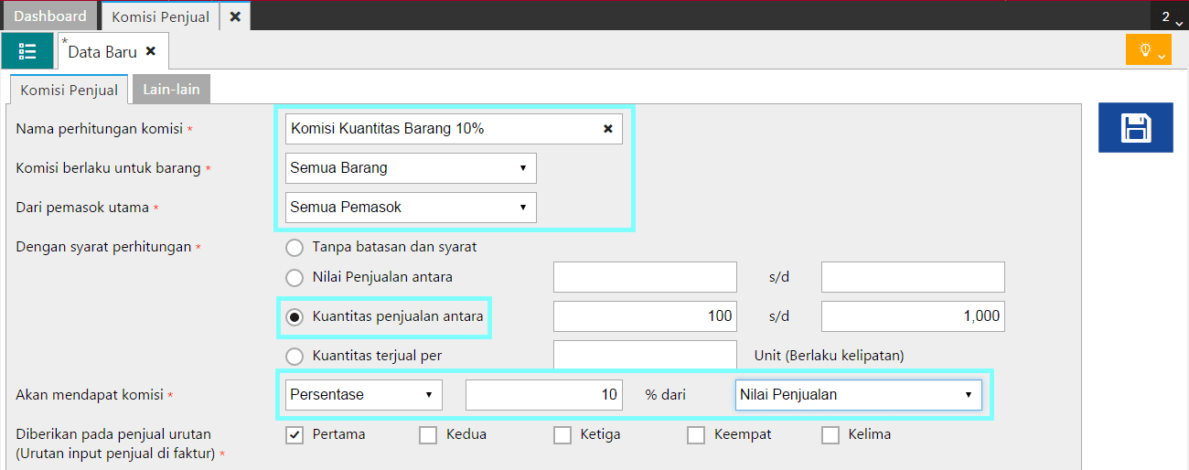Choose Kuantitas terjual per radio option
Screen dimensions: 1189x470
(295, 356)
